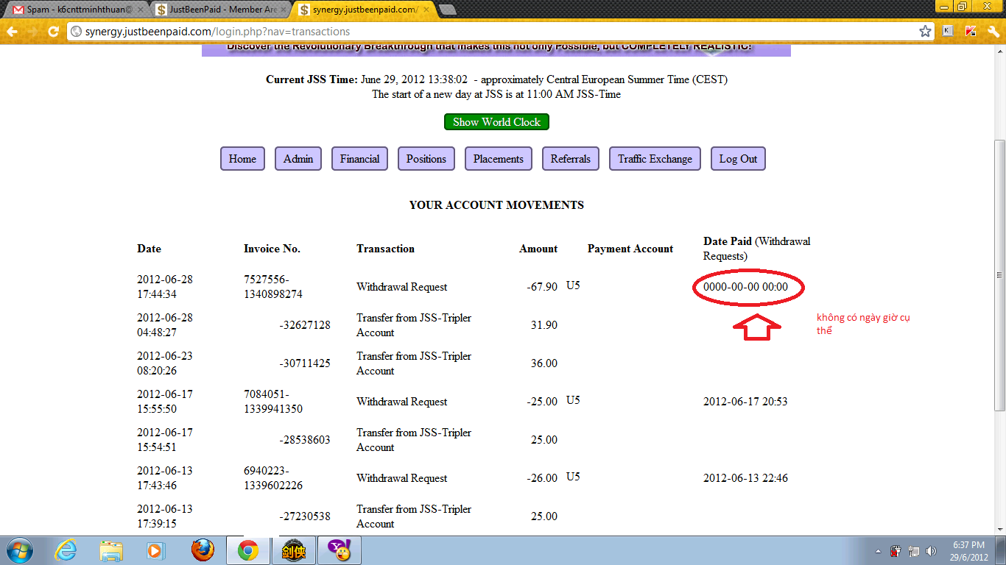Go to the Home page button
Screen dimensions: 1006x565
point(242,159)
